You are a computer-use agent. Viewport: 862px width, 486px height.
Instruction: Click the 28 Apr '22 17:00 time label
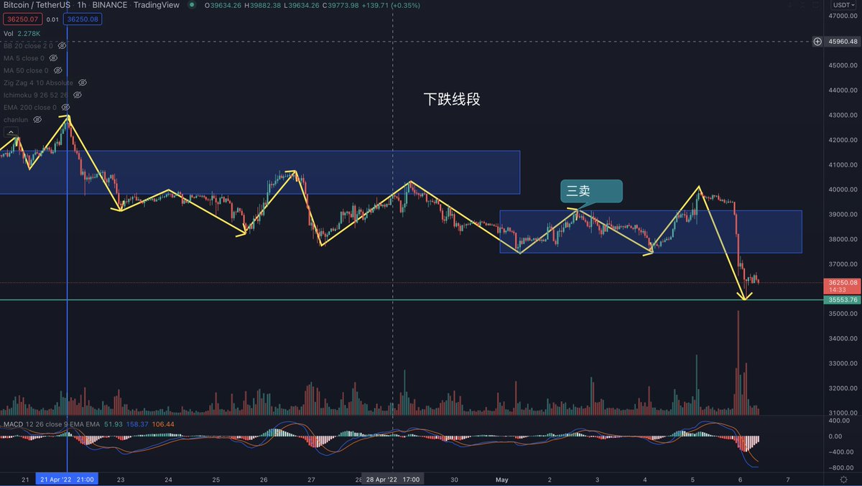(391, 479)
